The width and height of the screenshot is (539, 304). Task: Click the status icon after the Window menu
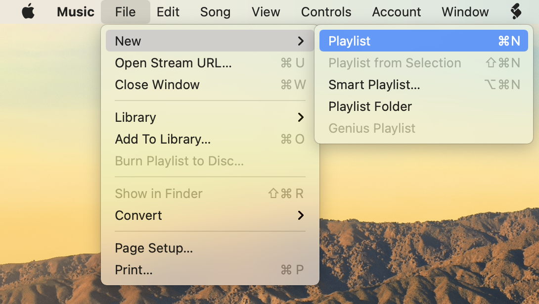point(516,12)
